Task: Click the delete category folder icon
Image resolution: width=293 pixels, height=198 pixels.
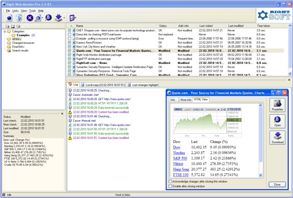Action: [x=18, y=26]
